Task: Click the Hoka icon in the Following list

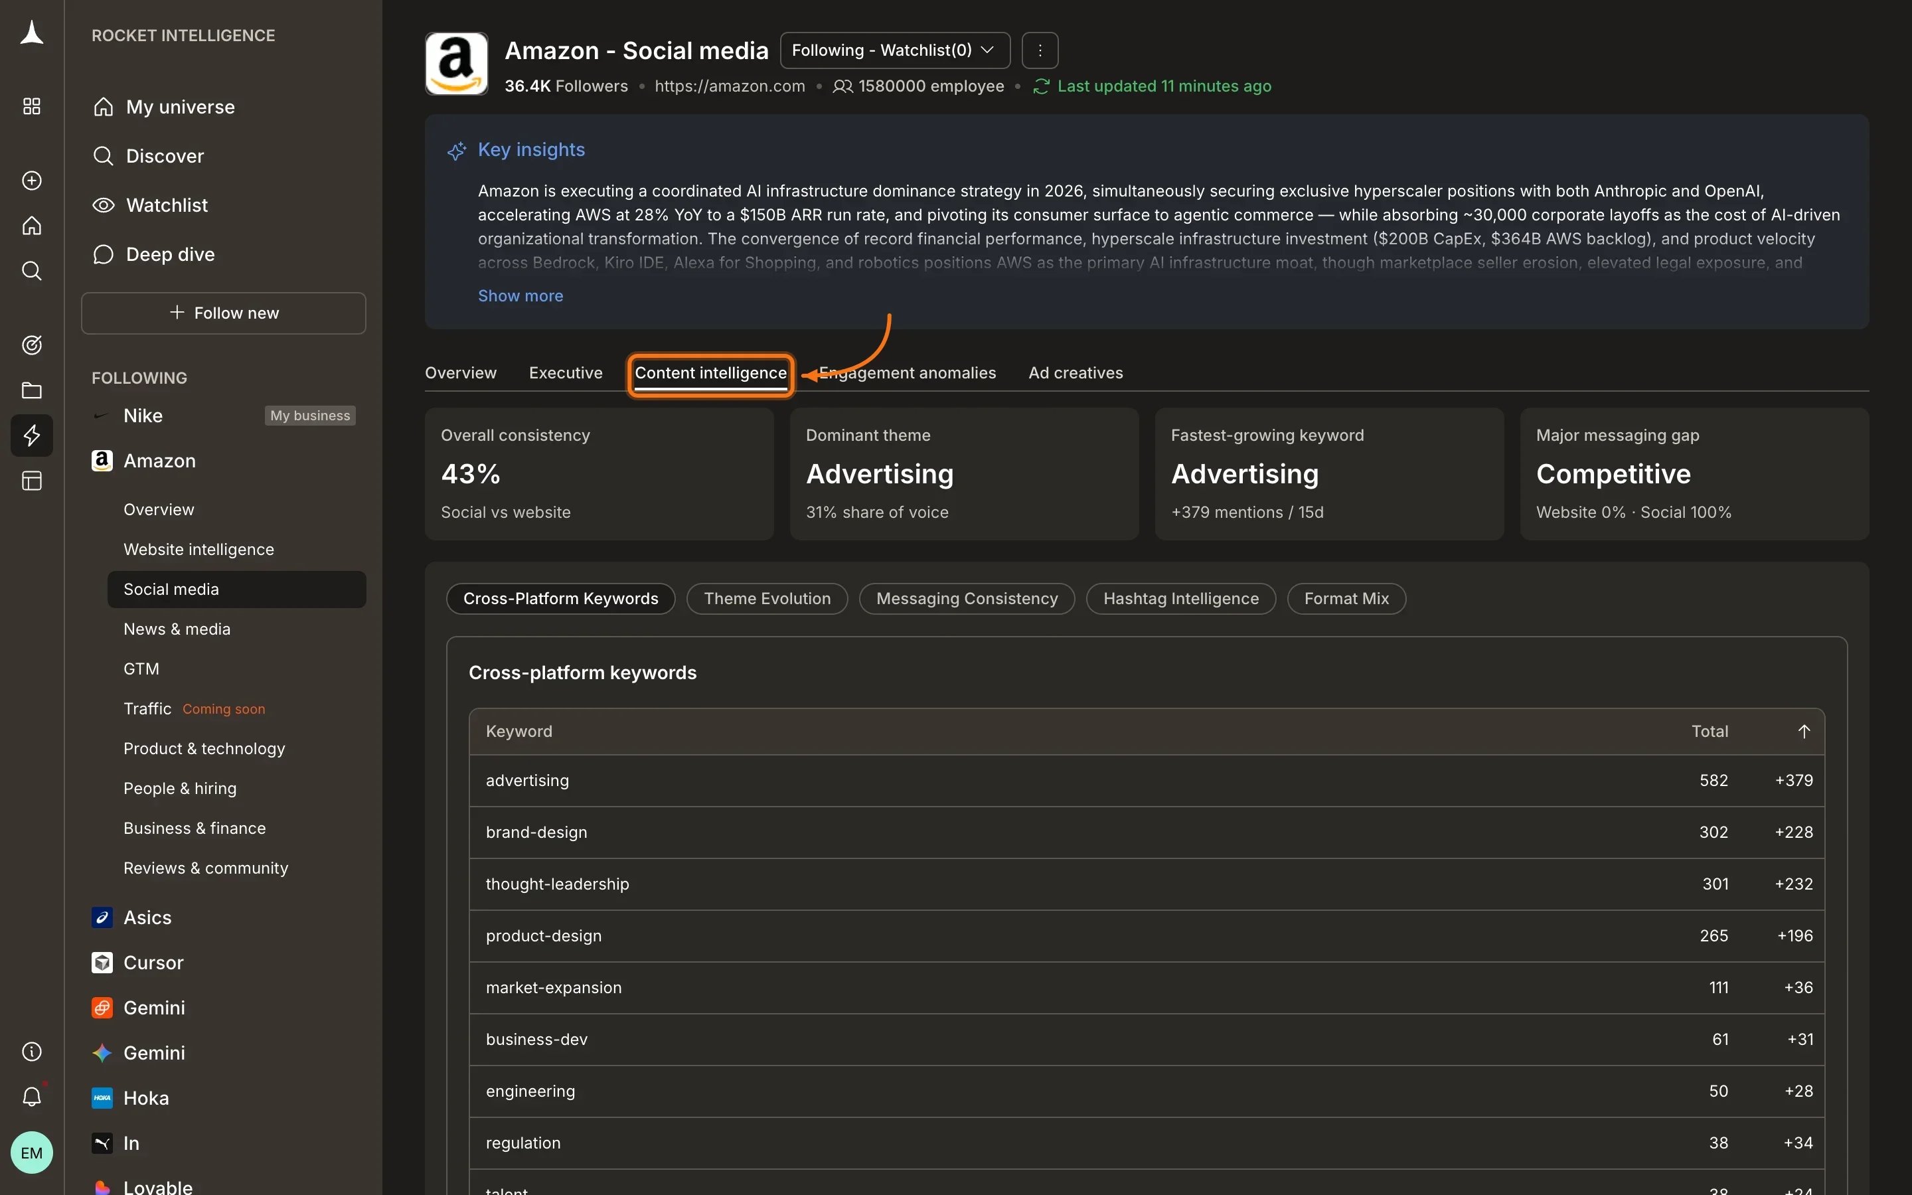Action: [102, 1098]
